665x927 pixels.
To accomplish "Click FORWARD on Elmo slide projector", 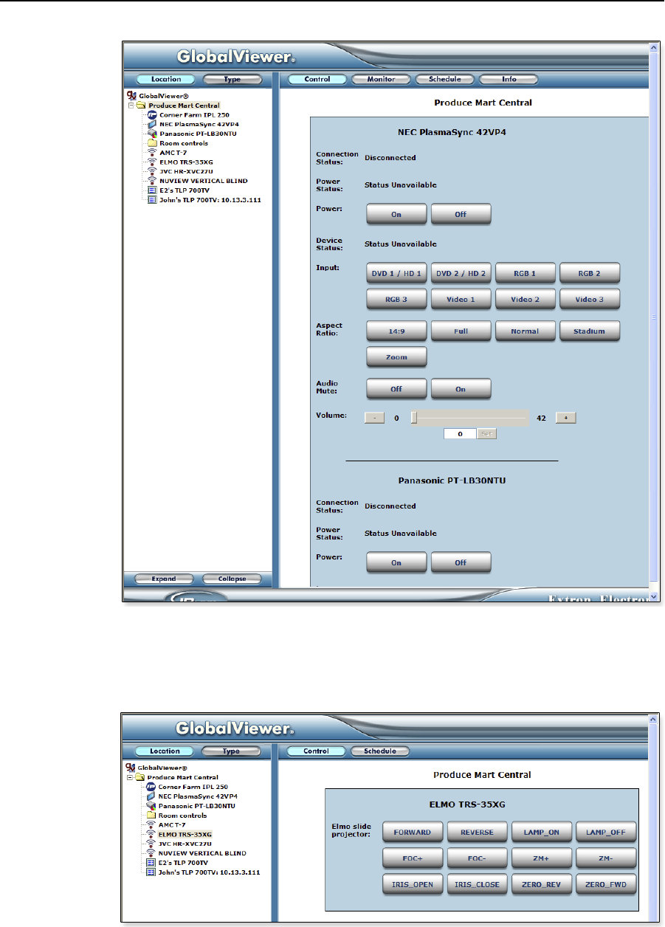I will coord(413,833).
